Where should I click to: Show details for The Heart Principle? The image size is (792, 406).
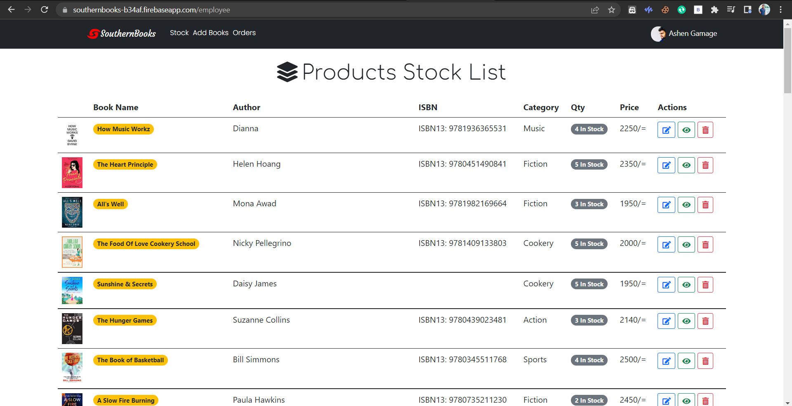click(x=686, y=165)
